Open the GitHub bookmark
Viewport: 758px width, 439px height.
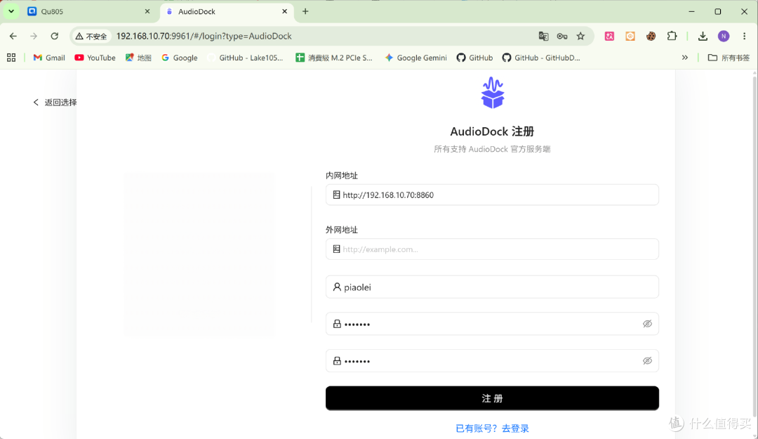[x=474, y=58]
